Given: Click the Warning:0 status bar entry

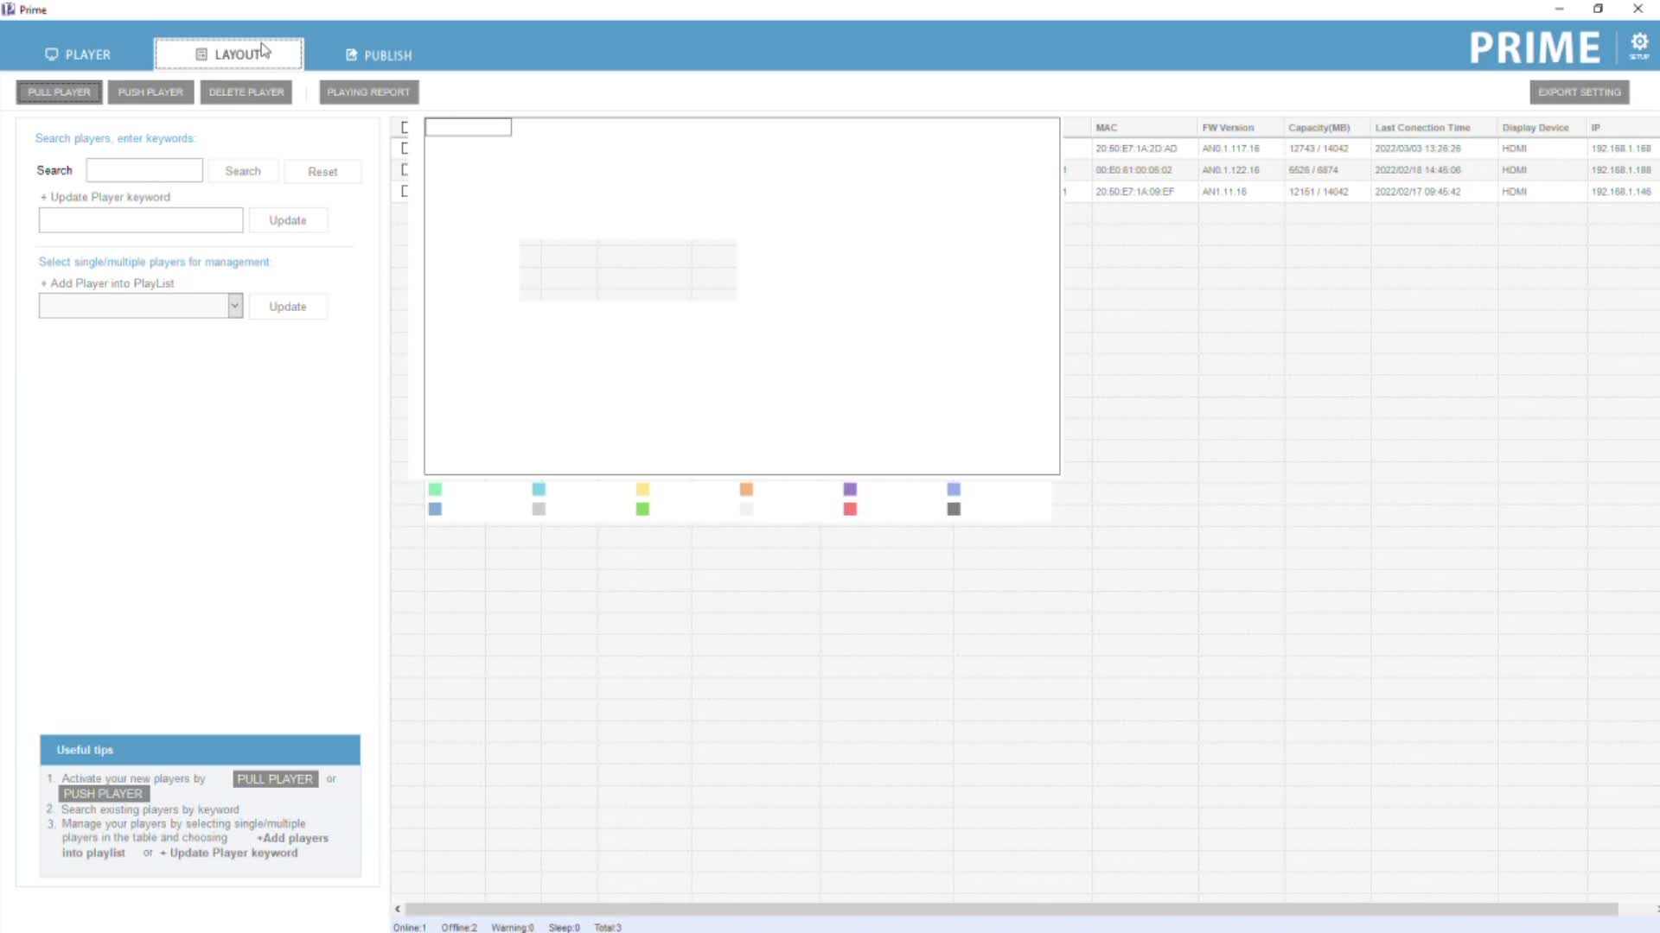Looking at the screenshot, I should coord(513,928).
